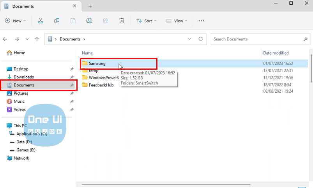Click the Rename icon in toolbar
The height and width of the screenshot is (188, 313).
coord(89,21)
